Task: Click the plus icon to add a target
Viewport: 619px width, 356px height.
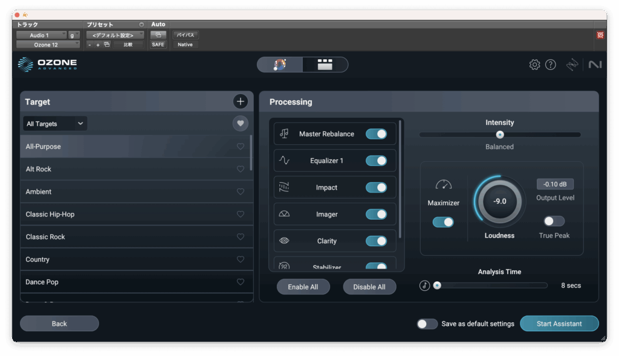Action: (x=240, y=101)
